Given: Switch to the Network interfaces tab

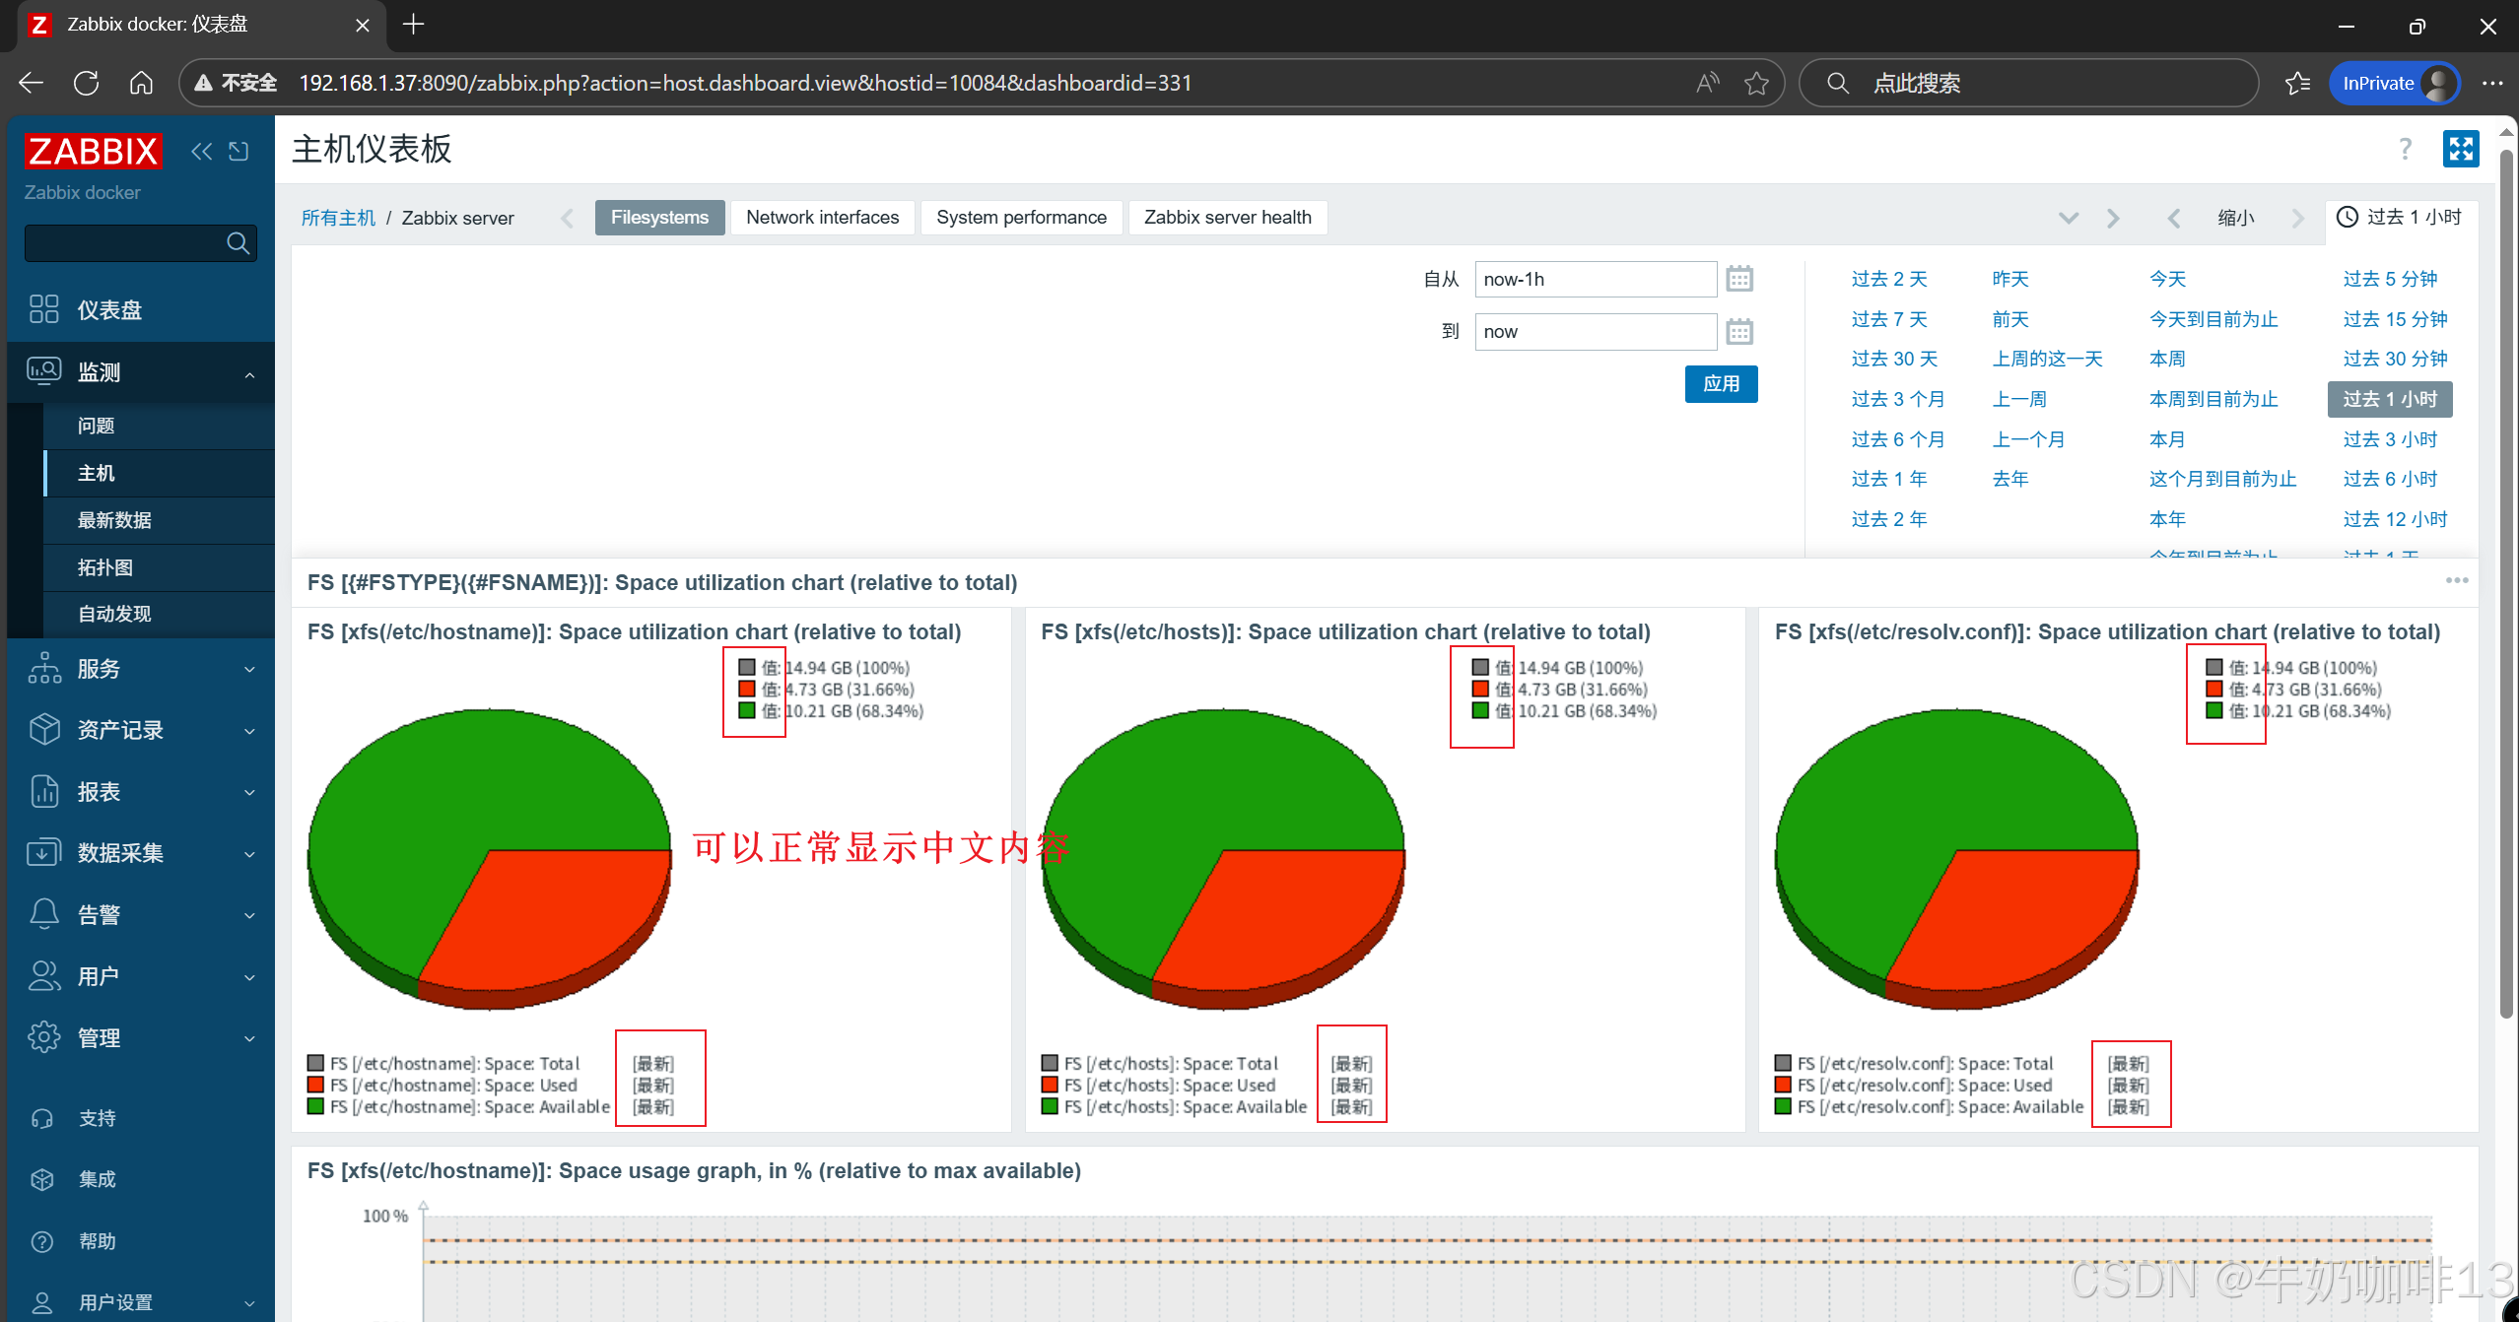Looking at the screenshot, I should [x=822, y=218].
